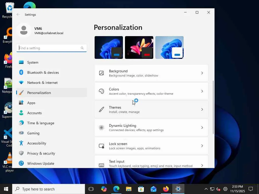The height and width of the screenshot is (194, 259).
Task: Click the Text input keyboard icon
Action: [101, 165]
